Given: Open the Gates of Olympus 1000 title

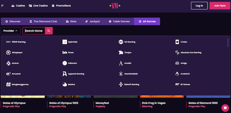Looking at the screenshot, I should [64, 103].
